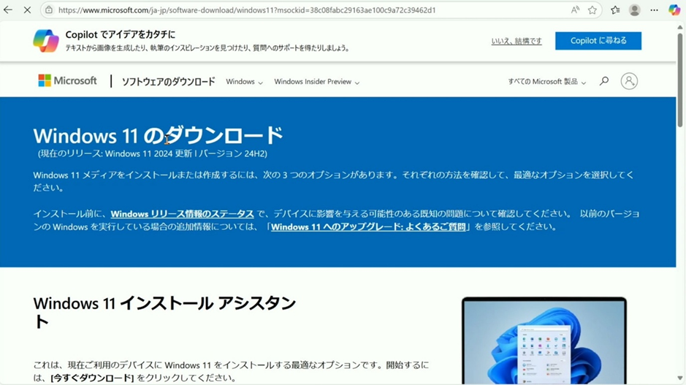Open Edge settings ellipsis menu
Image resolution: width=686 pixels, height=385 pixels.
[654, 10]
